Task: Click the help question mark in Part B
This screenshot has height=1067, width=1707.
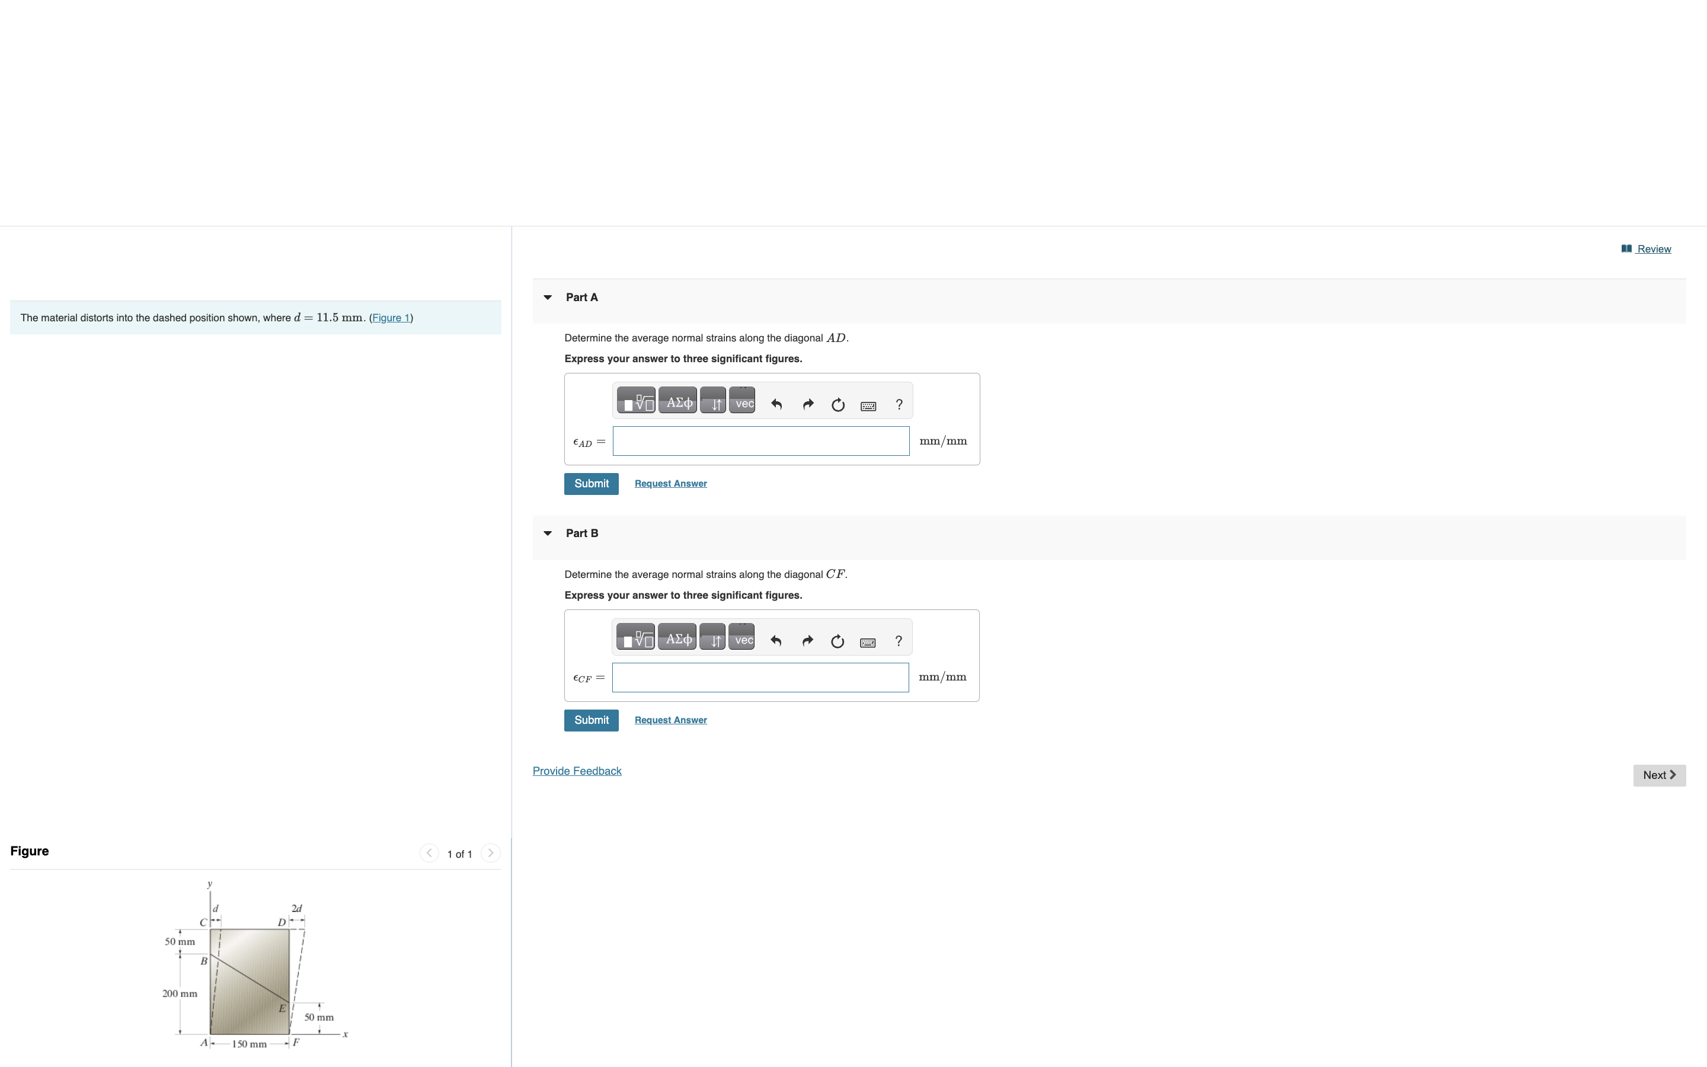Action: 898,641
